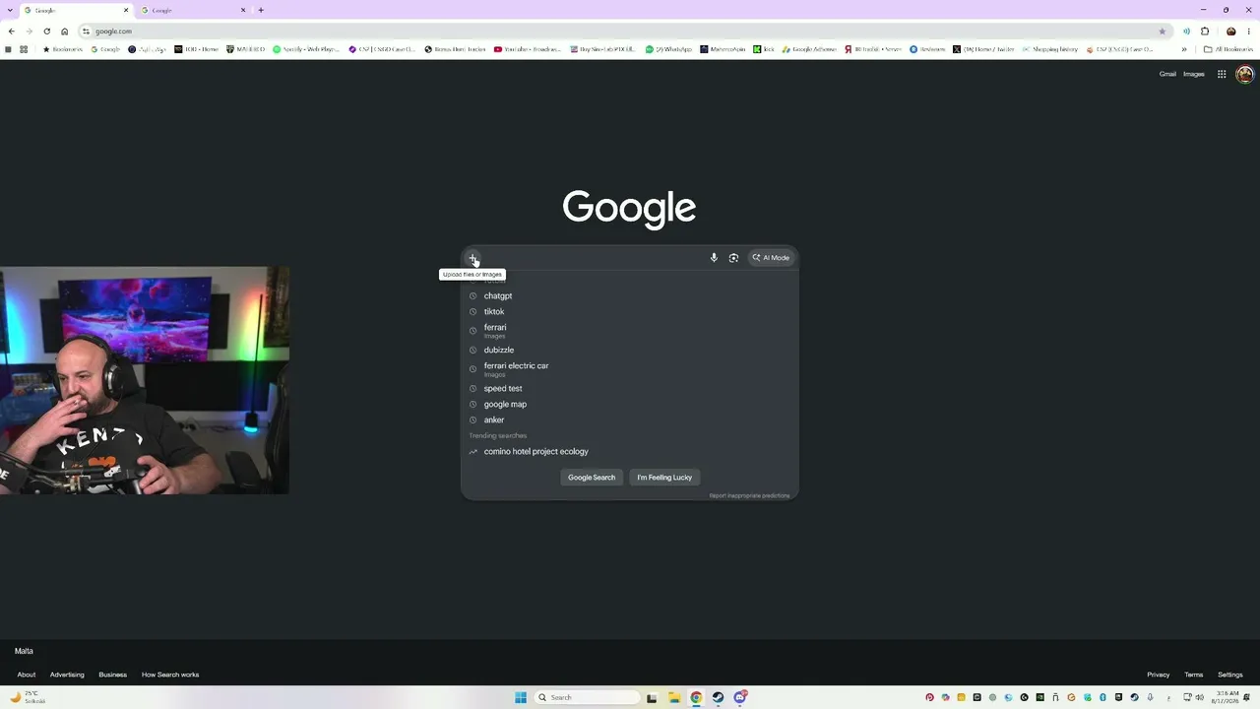
Task: Open a new browser tab
Action: (x=261, y=10)
